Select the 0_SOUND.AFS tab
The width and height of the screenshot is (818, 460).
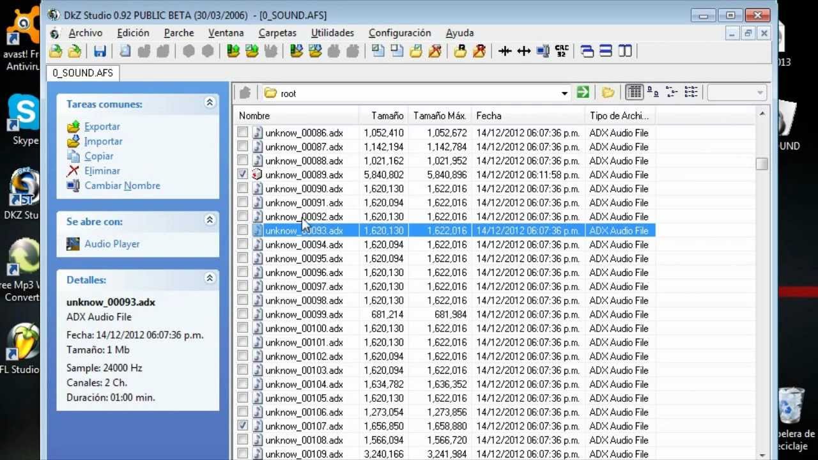(82, 73)
